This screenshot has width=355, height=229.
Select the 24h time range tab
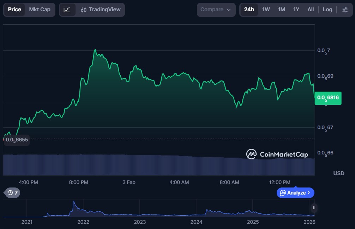(249, 9)
